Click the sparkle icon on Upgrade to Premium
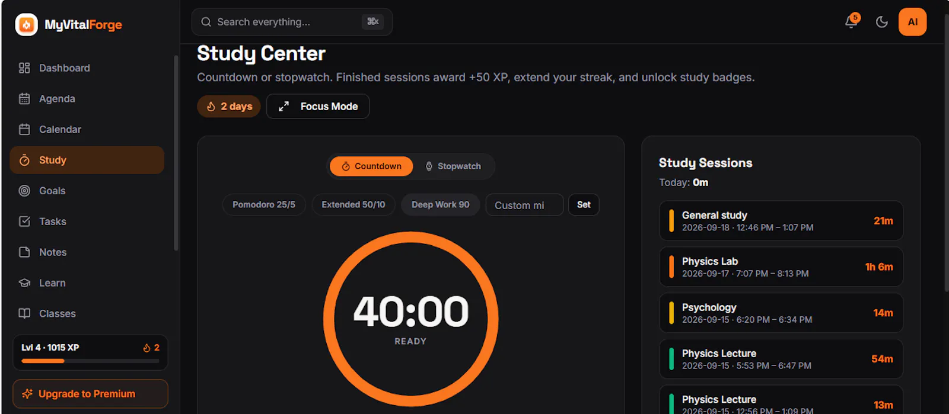Viewport: 949px width, 414px height. pos(27,394)
